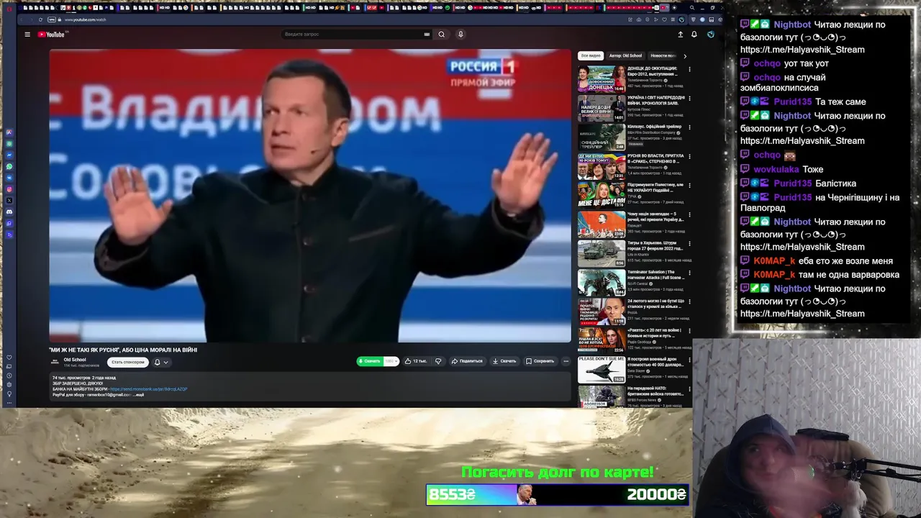Screen dimensions: 921x518
Task: Open options for 'Кіллхаус' video
Action: [689, 127]
